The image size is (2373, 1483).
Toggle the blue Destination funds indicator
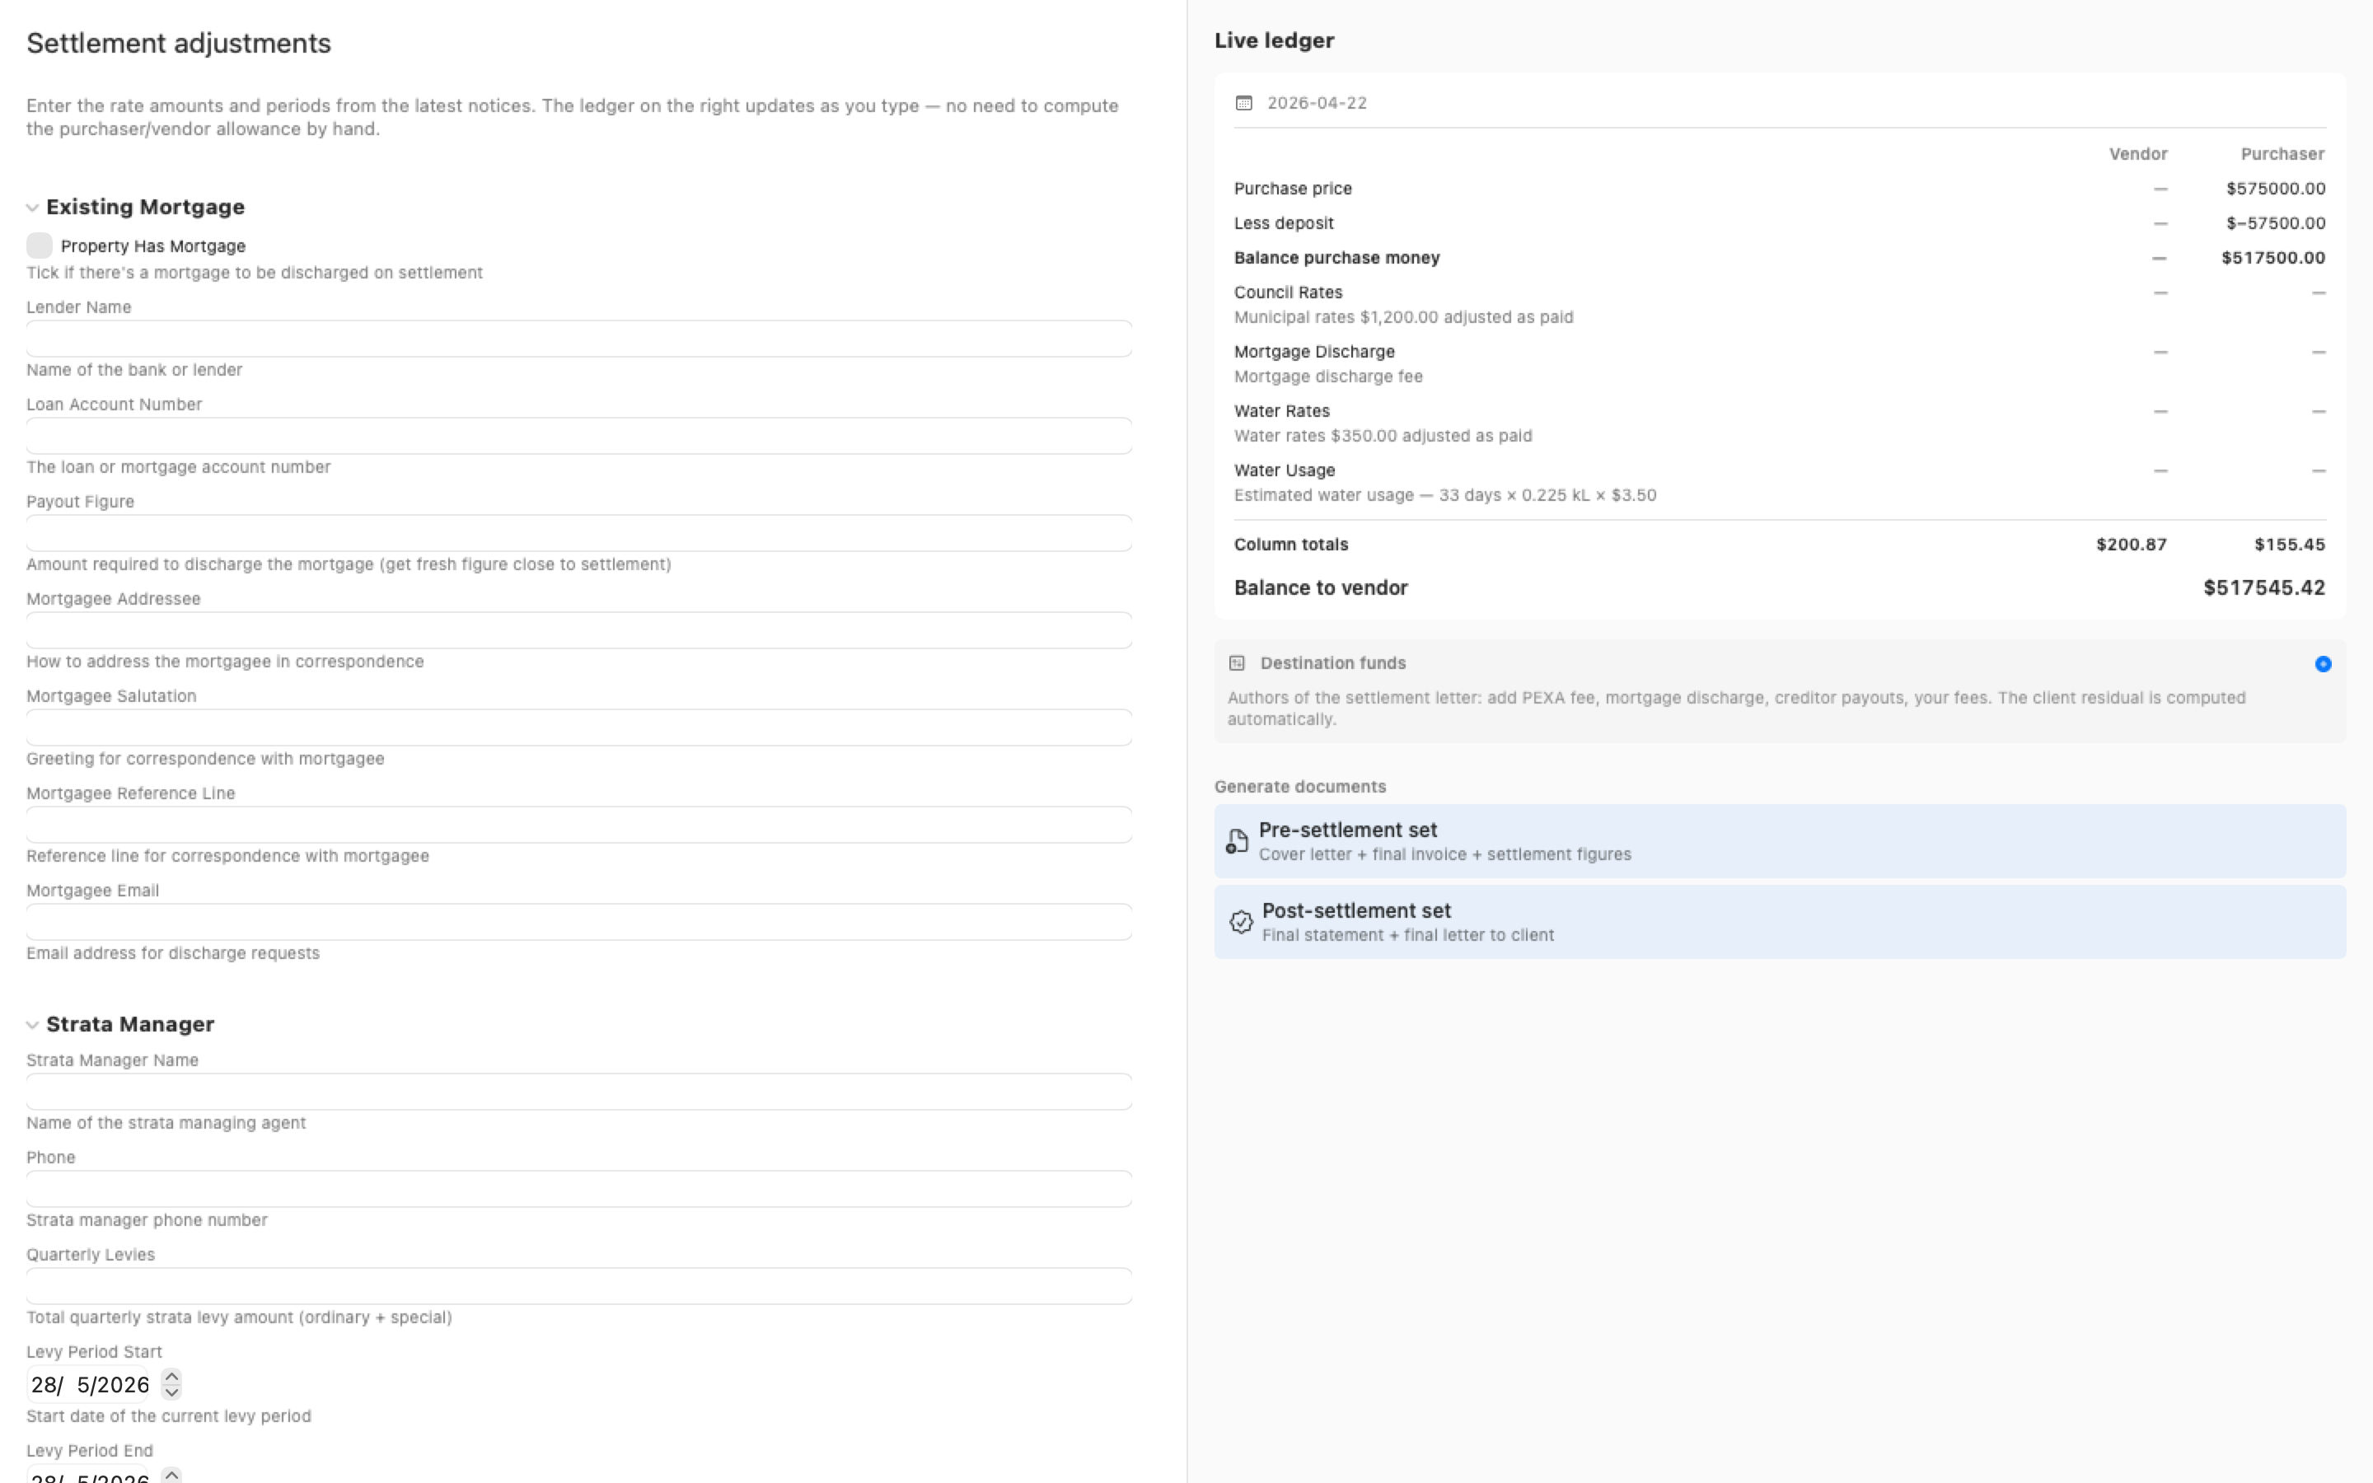[2322, 664]
